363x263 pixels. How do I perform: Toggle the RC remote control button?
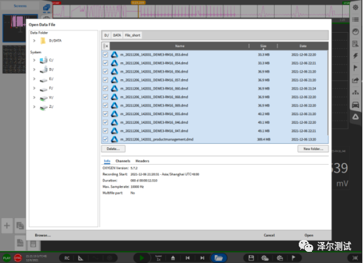(x=67, y=258)
